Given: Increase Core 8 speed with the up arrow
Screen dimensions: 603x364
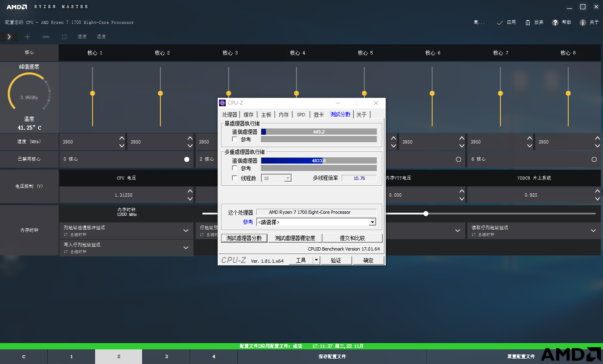Looking at the screenshot, I should [598, 138].
